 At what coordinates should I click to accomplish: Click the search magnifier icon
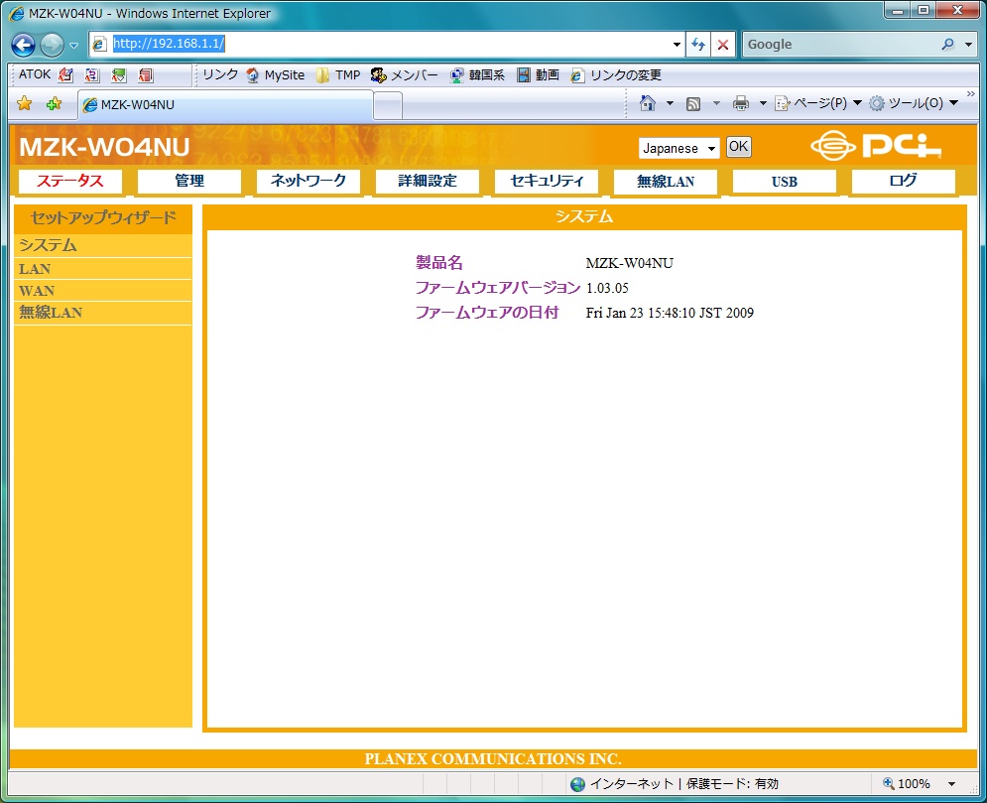click(948, 44)
